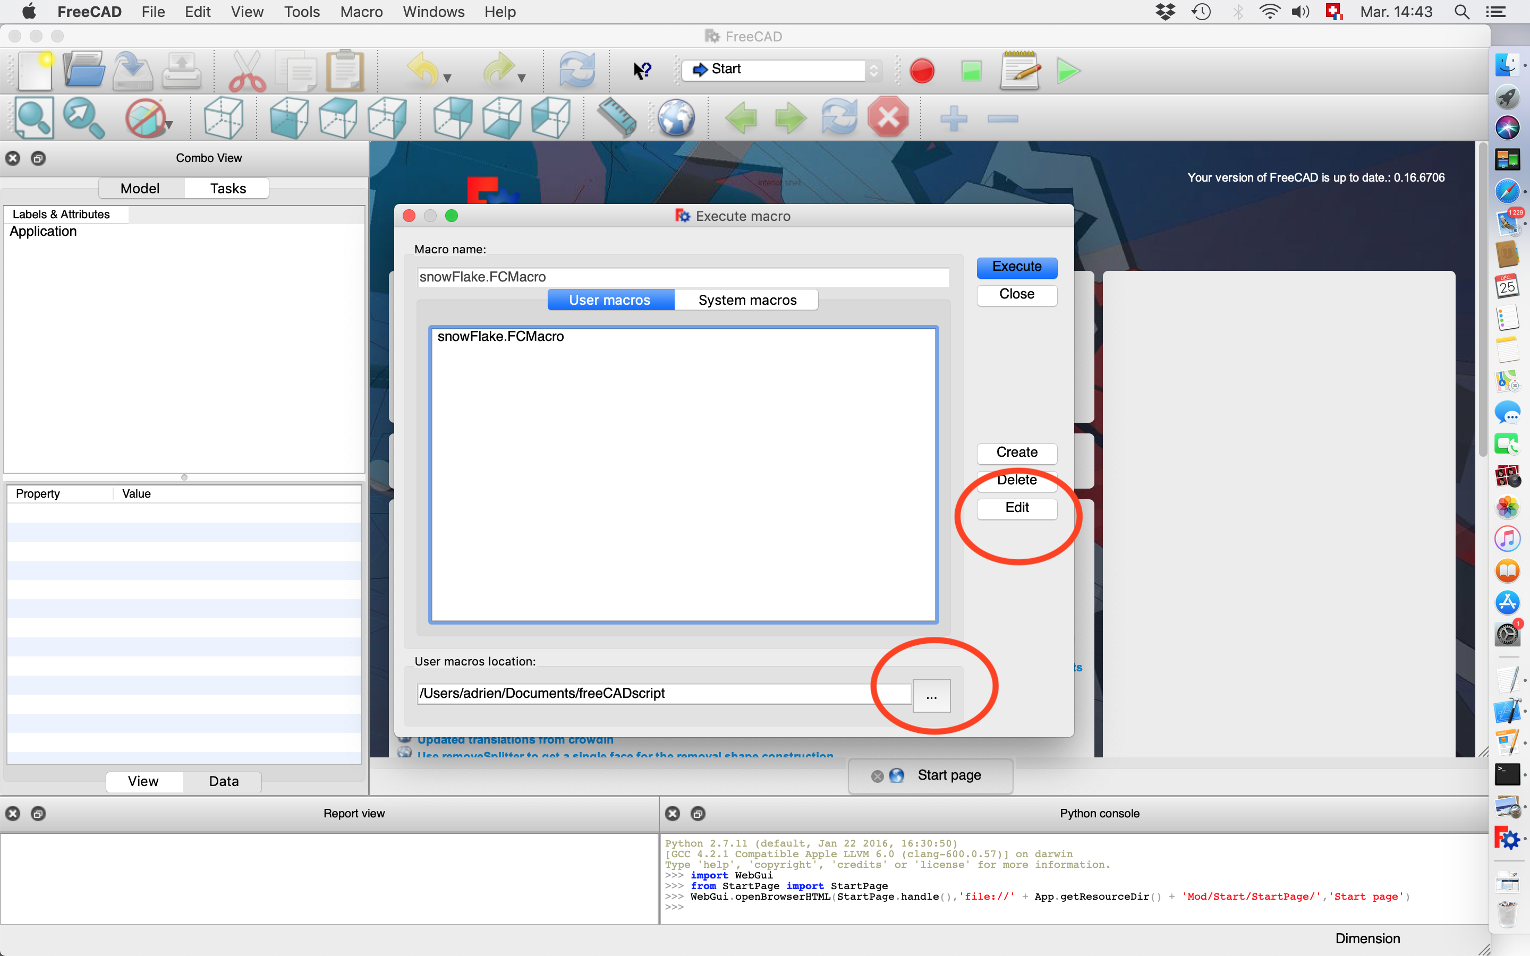Click the red record macro button
The width and height of the screenshot is (1530, 956).
point(922,71)
